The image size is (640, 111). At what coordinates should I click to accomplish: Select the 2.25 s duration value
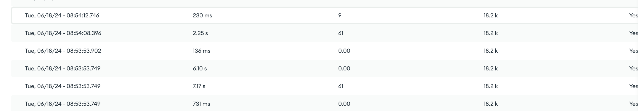200,33
